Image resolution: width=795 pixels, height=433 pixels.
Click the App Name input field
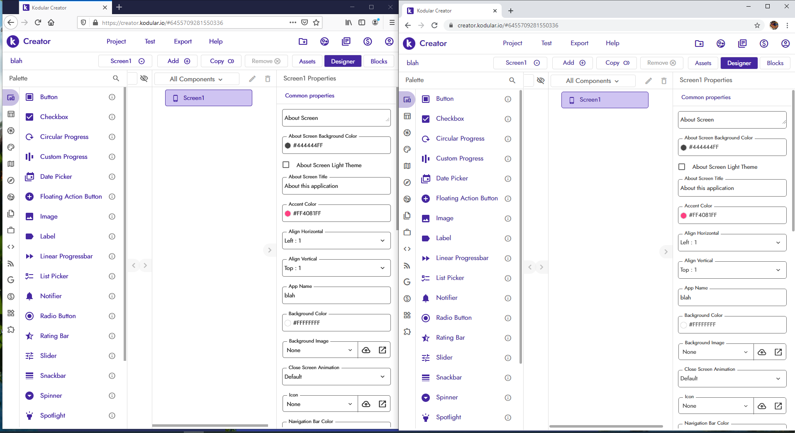[336, 295]
